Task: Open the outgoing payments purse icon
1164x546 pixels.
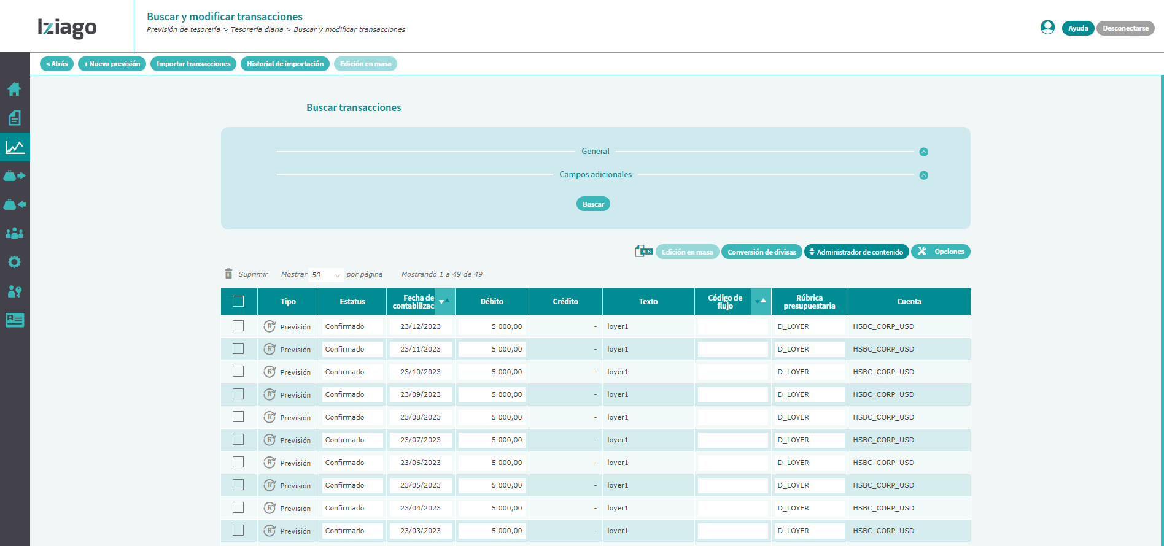Action: [x=15, y=176]
